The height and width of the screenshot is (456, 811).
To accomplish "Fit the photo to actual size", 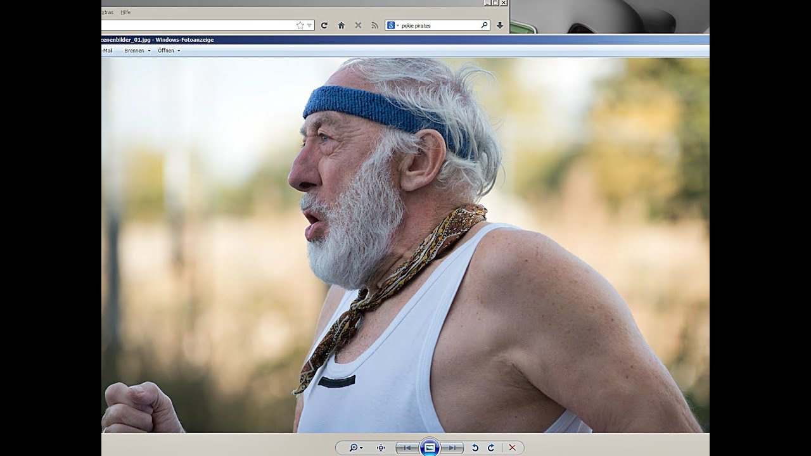I will [381, 448].
